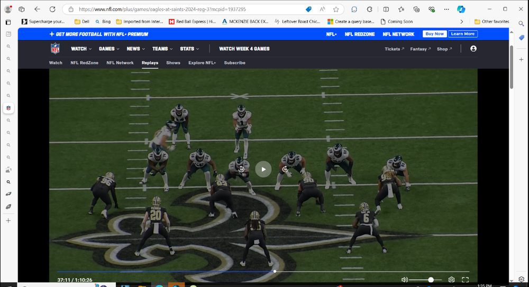Expand the Games dropdown menu
529x287 pixels.
pyautogui.click(x=109, y=49)
